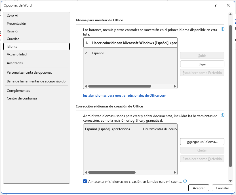Select Español in the display language list
This screenshot has height=195, width=236.
(x=98, y=53)
